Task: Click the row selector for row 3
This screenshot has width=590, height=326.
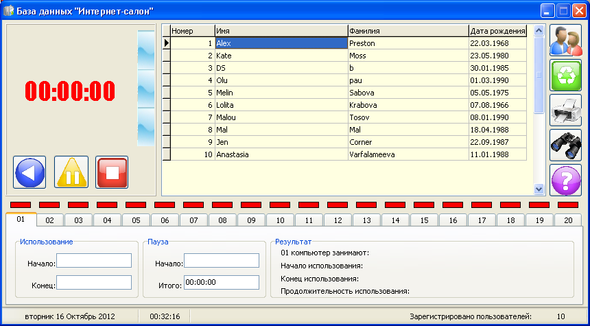Action: (167, 68)
